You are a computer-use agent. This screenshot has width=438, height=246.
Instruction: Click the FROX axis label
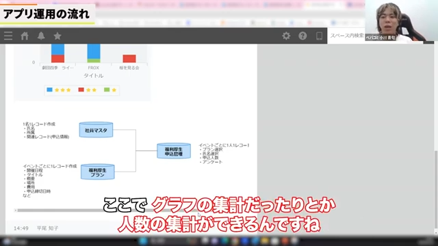[x=93, y=68]
